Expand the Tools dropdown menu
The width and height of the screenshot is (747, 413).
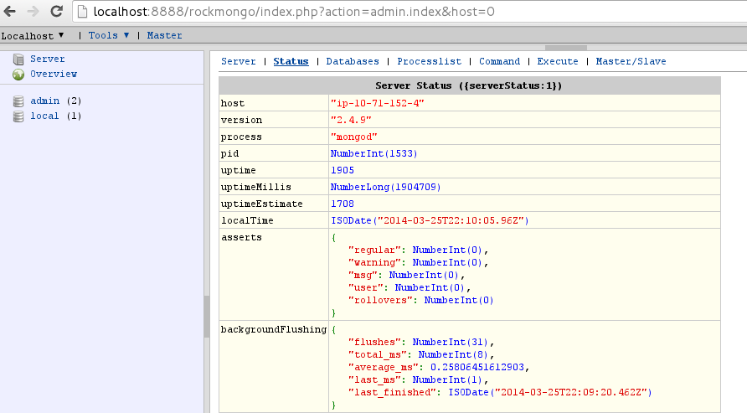tap(109, 35)
